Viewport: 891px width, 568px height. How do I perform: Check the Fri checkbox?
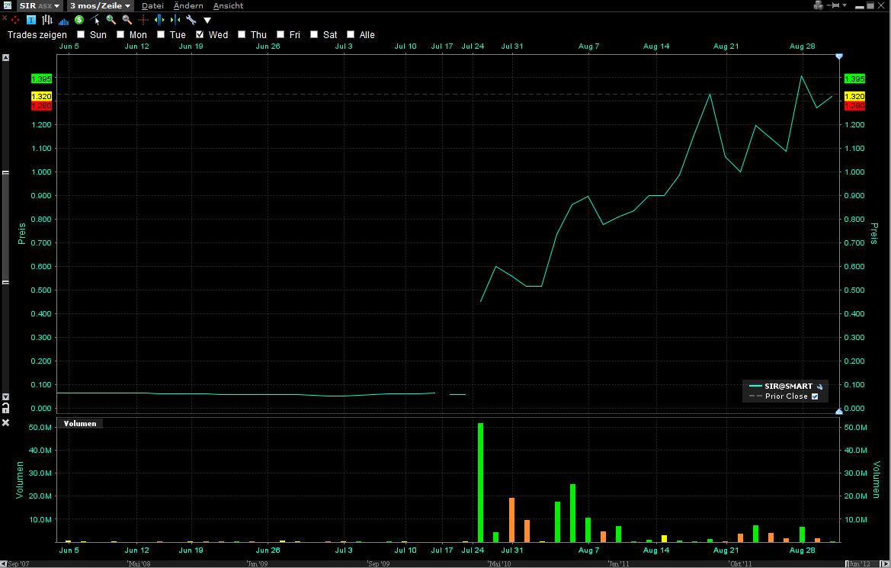pyautogui.click(x=280, y=34)
